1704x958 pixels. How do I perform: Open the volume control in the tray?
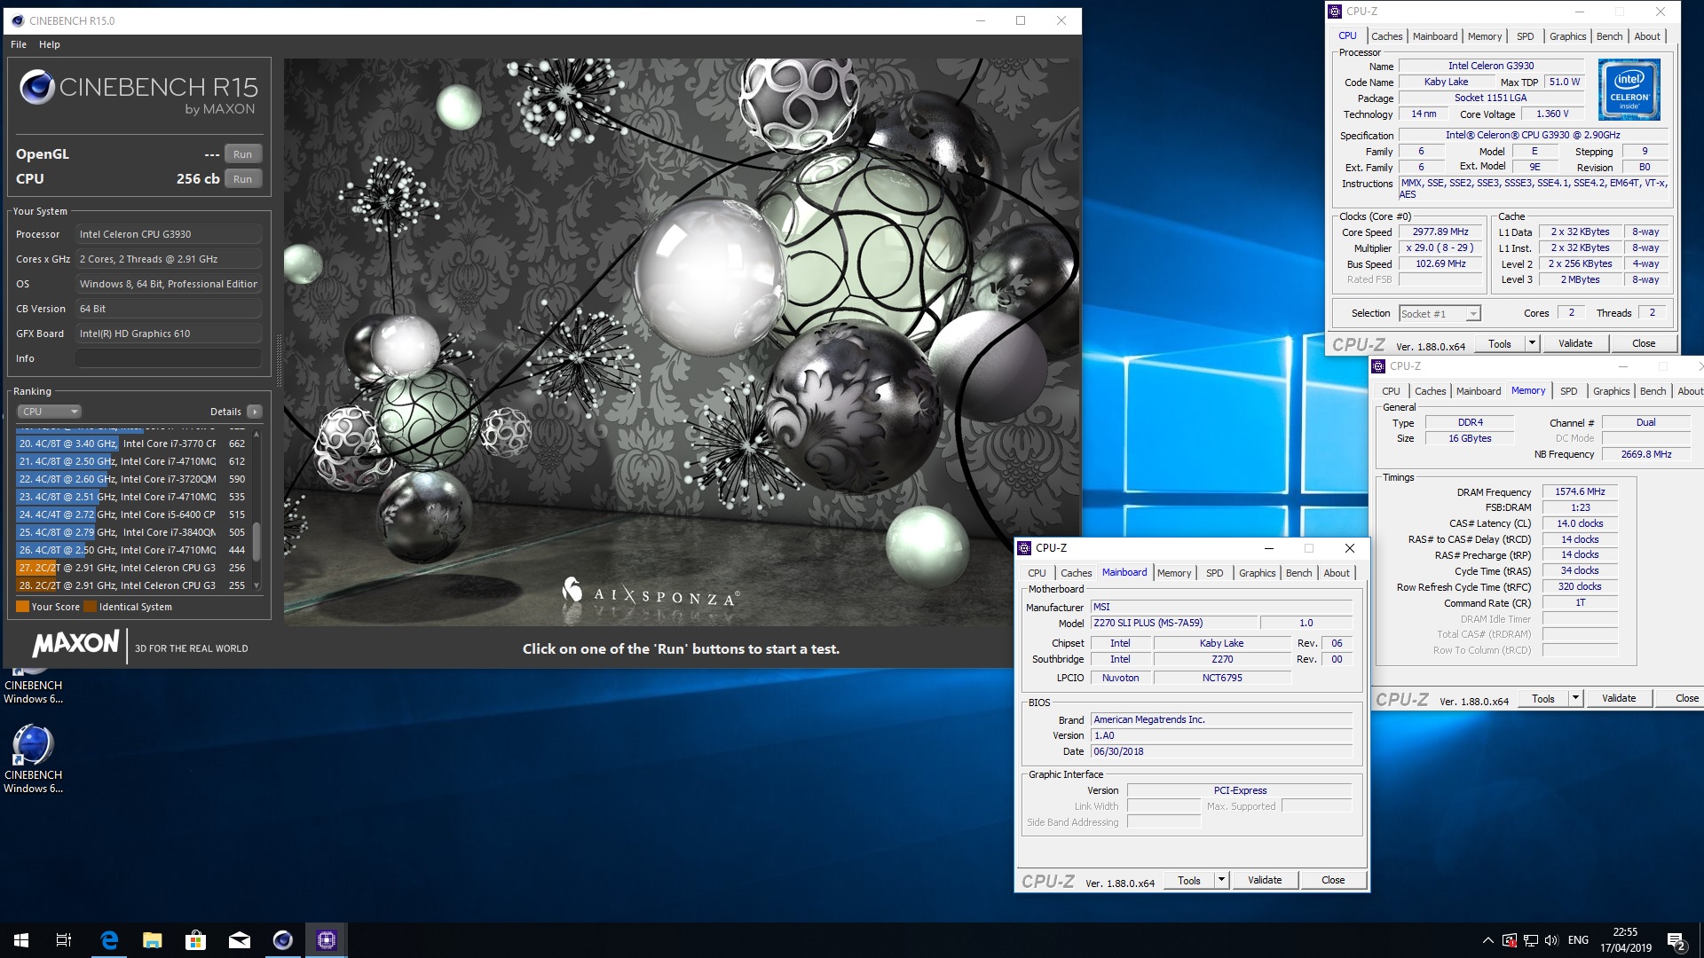(1551, 940)
